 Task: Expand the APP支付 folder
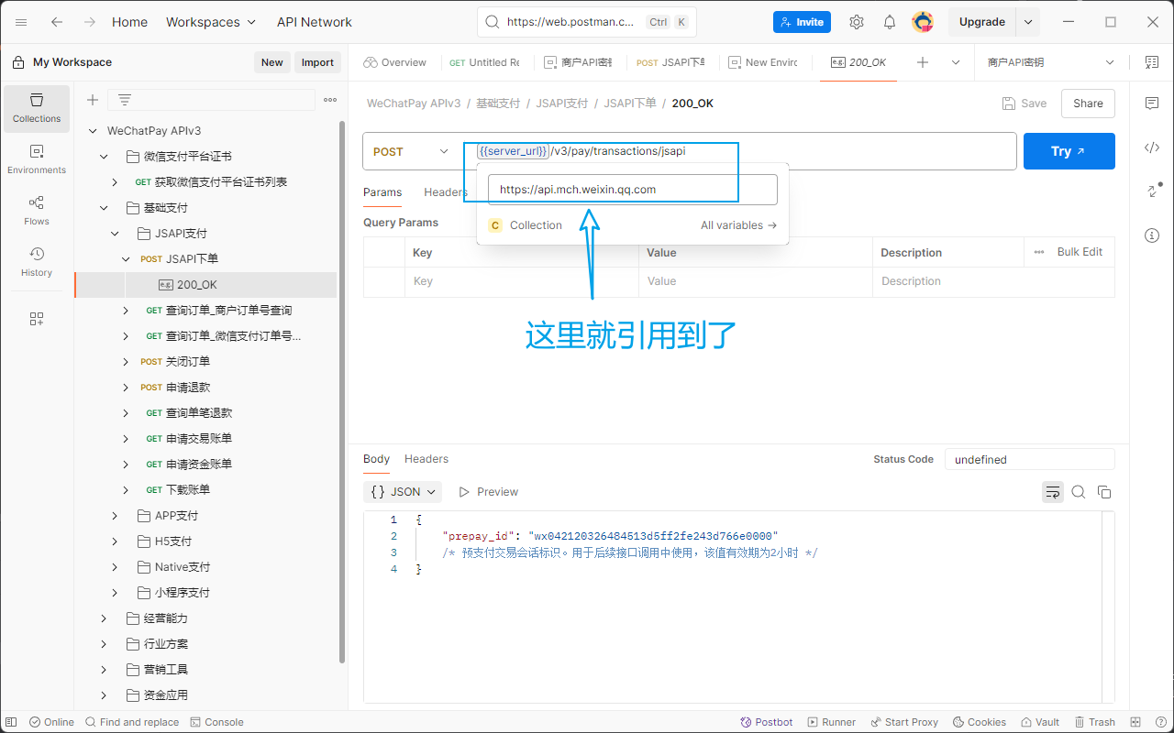tap(115, 516)
